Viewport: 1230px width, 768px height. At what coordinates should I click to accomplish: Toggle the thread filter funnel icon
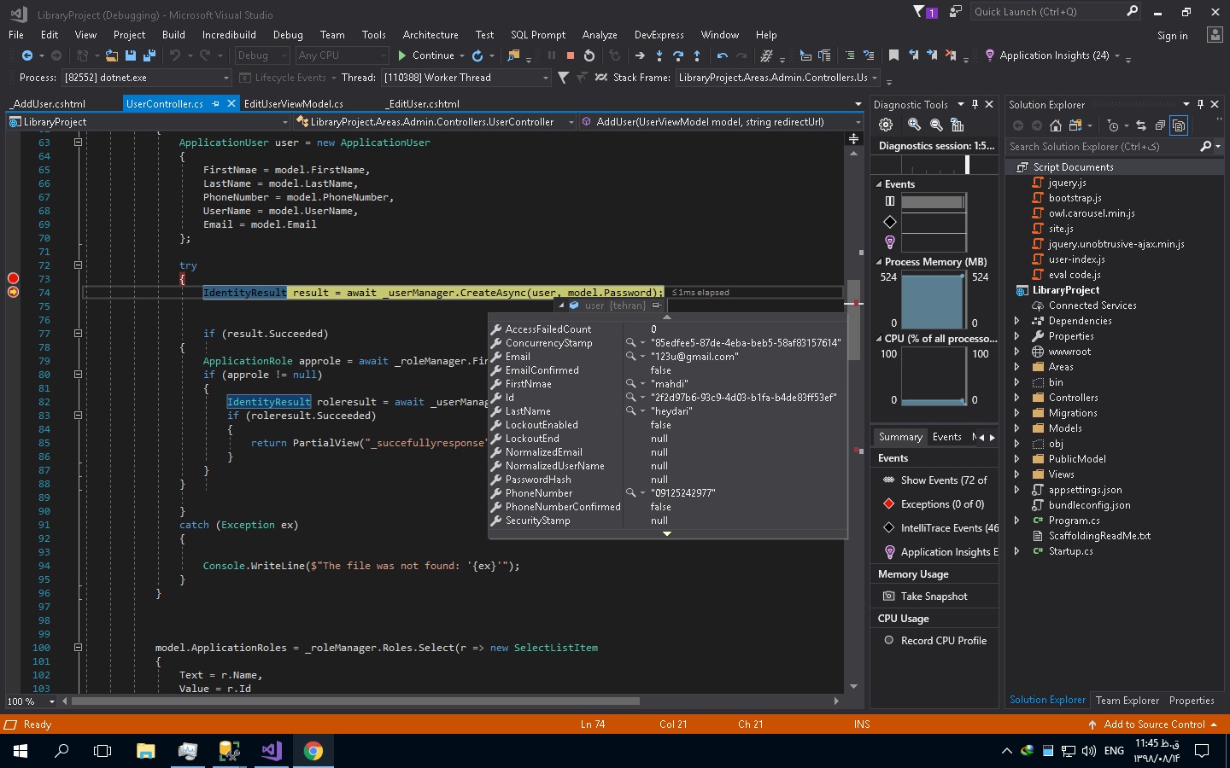click(x=563, y=78)
